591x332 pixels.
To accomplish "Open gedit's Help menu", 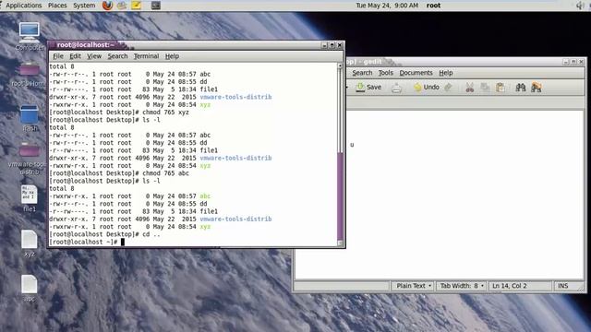I will point(445,73).
